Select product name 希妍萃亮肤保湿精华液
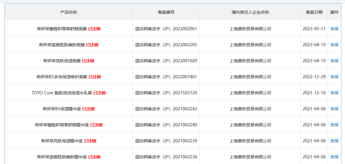Image resolution: width=345 pixels, height=164 pixels. [x=62, y=141]
